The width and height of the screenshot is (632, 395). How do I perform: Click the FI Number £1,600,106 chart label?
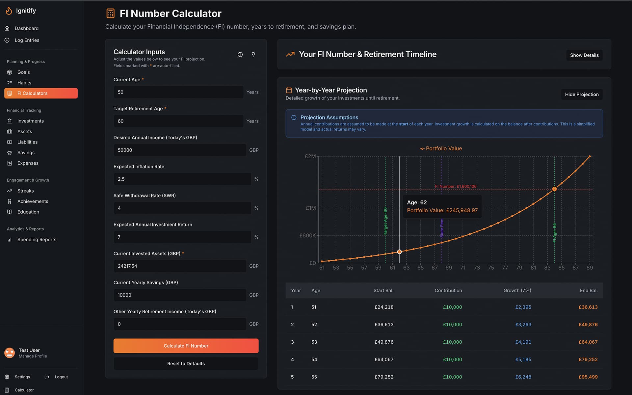pos(456,186)
